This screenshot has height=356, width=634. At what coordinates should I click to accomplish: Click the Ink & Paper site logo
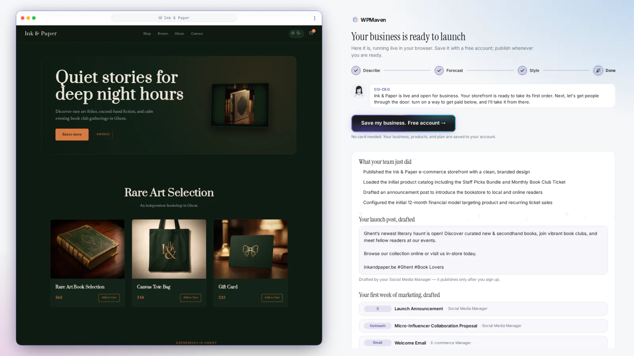click(41, 33)
